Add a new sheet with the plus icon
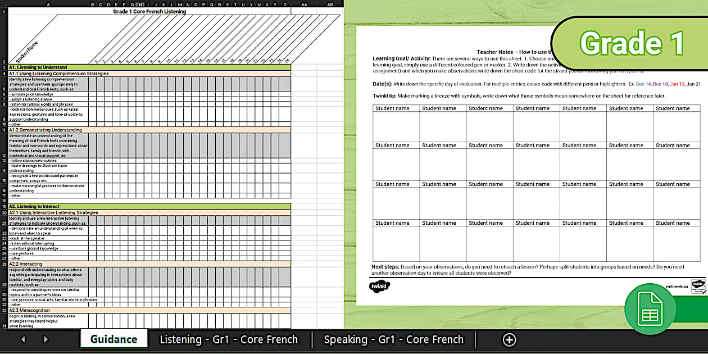The image size is (708, 354). point(509,340)
